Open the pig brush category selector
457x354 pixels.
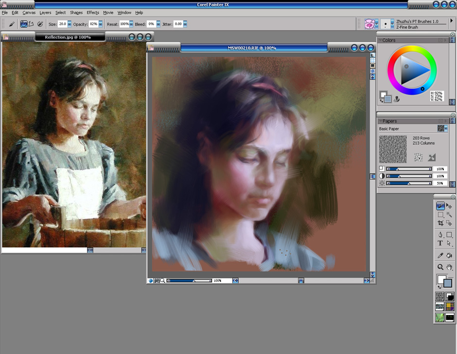(371, 24)
